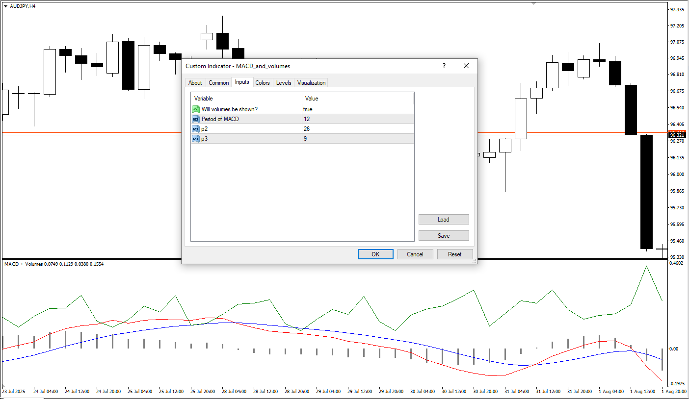Click the 95.460 price axis label
Screen dimensions: 689x399
pyautogui.click(x=677, y=241)
